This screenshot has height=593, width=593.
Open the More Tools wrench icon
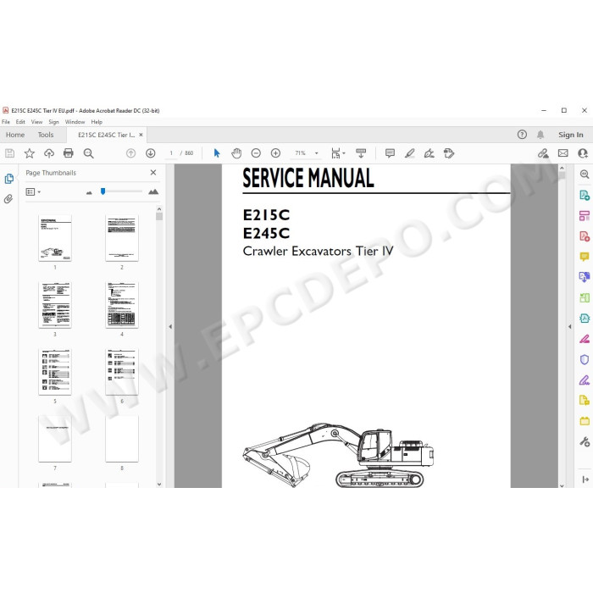click(585, 441)
